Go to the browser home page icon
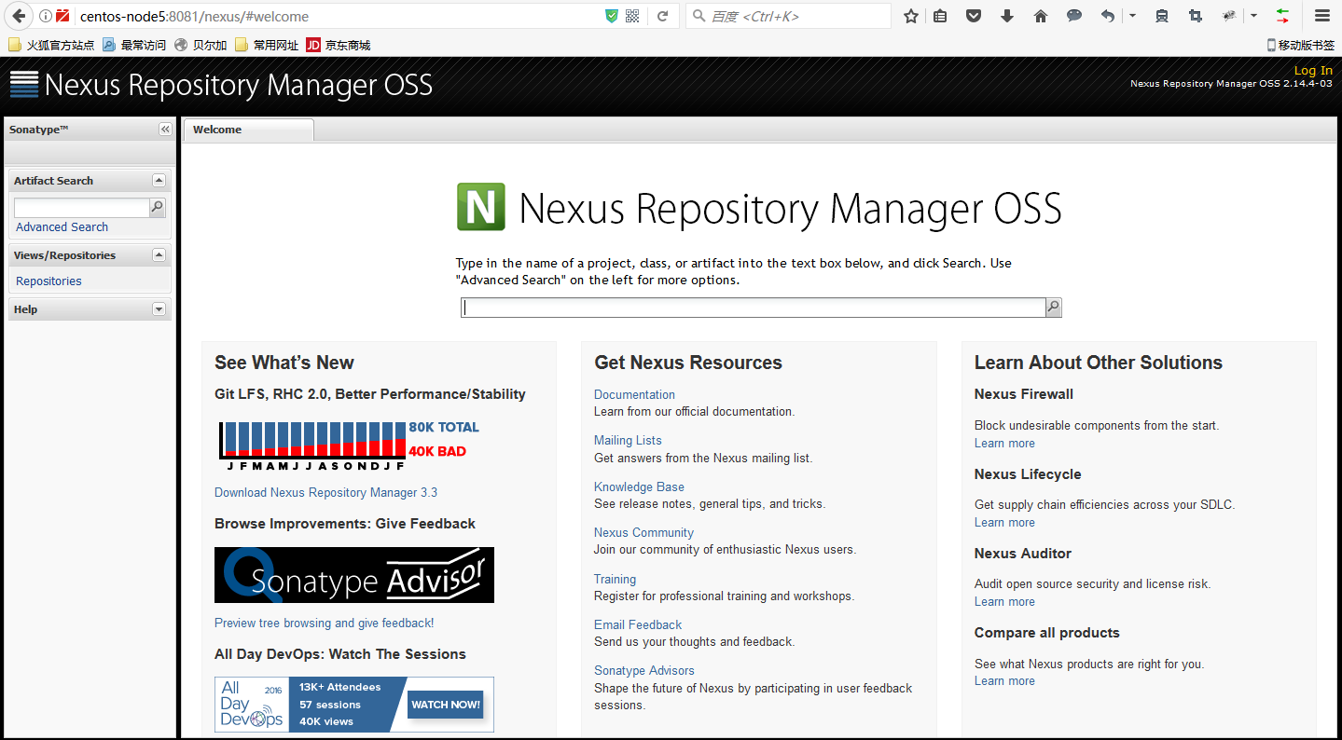 (1041, 16)
